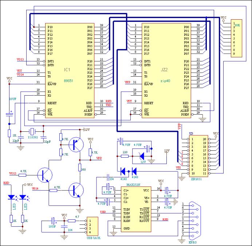
Task: Click the T1OUT pin on MAX232N
Action: pyautogui.click(x=144, y=210)
